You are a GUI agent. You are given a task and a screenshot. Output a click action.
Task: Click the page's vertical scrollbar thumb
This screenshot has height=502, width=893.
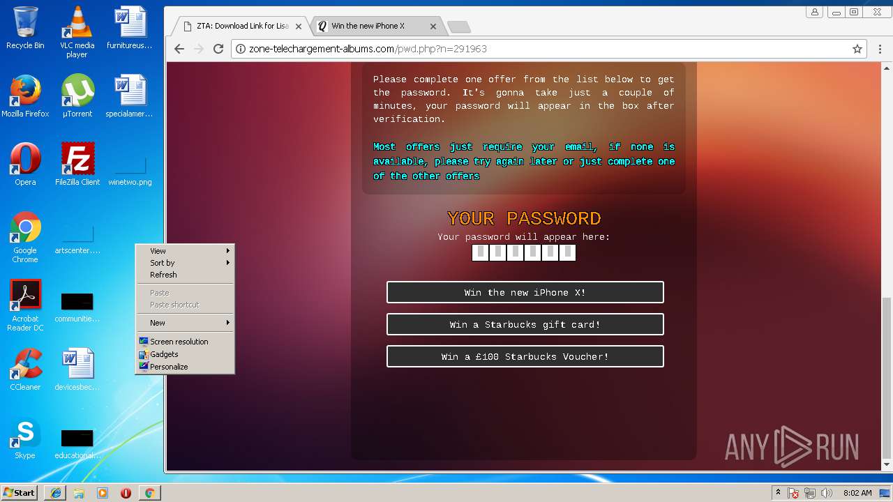coord(887,376)
